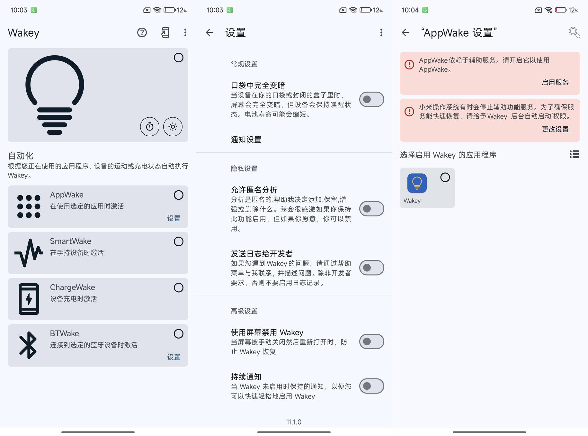Enable the SmartWake radio button
The image size is (588, 436).
[x=178, y=241]
